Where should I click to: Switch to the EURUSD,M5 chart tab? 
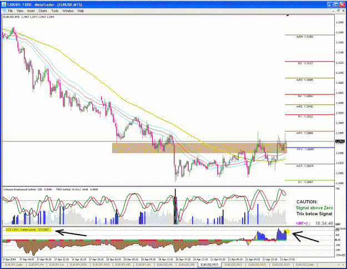pos(187,265)
